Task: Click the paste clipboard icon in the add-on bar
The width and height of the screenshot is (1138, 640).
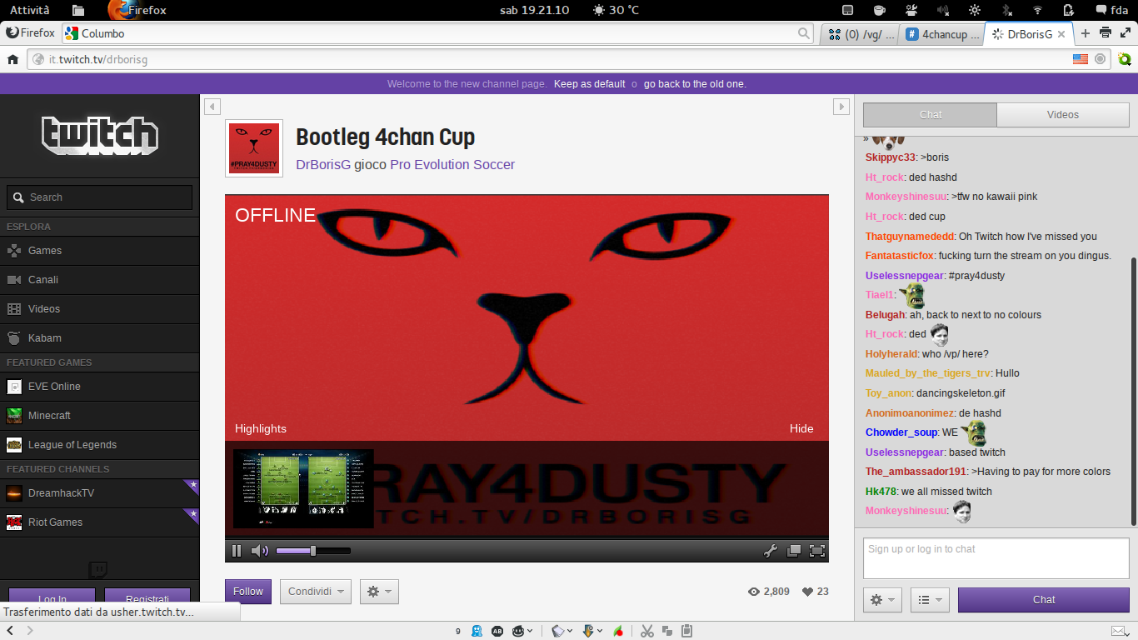Action: tap(686, 631)
